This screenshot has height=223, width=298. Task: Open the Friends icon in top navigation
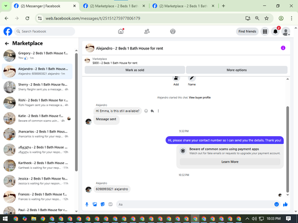point(147,32)
